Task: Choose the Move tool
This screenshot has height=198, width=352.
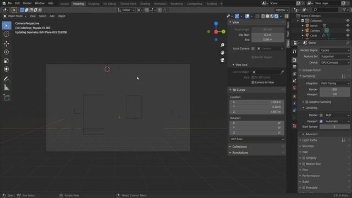Action: (x=7, y=43)
